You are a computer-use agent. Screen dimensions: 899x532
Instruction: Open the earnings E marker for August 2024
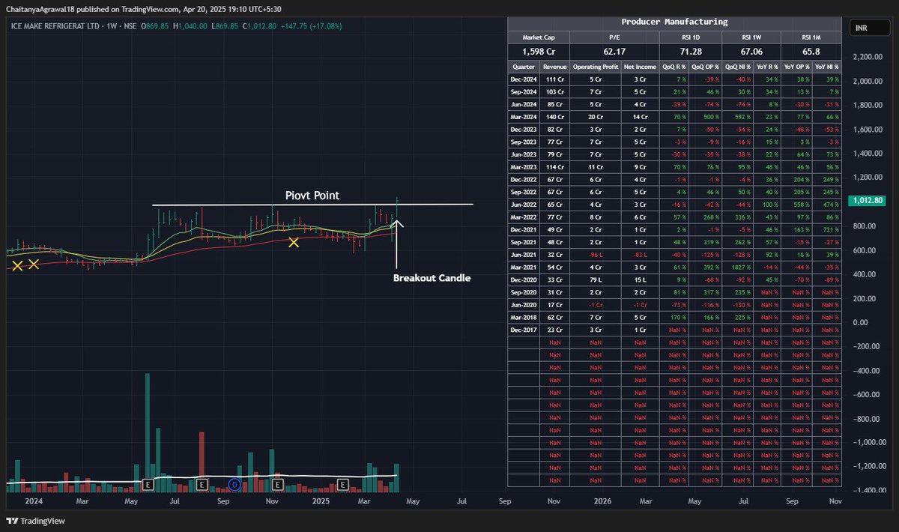click(x=202, y=485)
